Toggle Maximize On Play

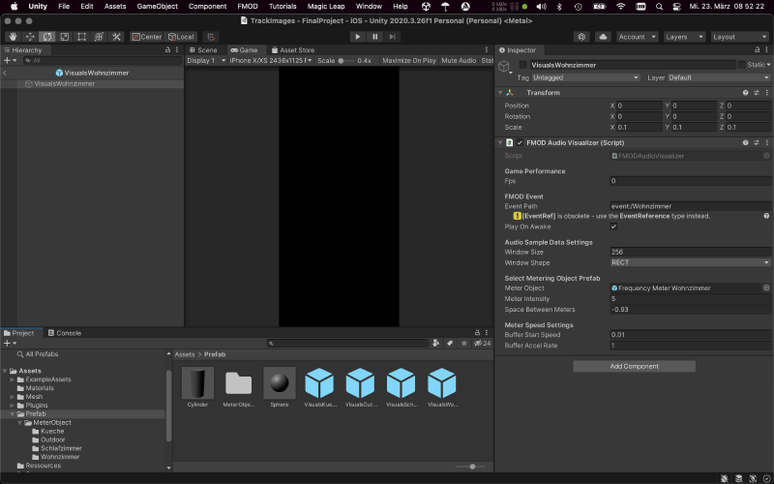coord(408,60)
